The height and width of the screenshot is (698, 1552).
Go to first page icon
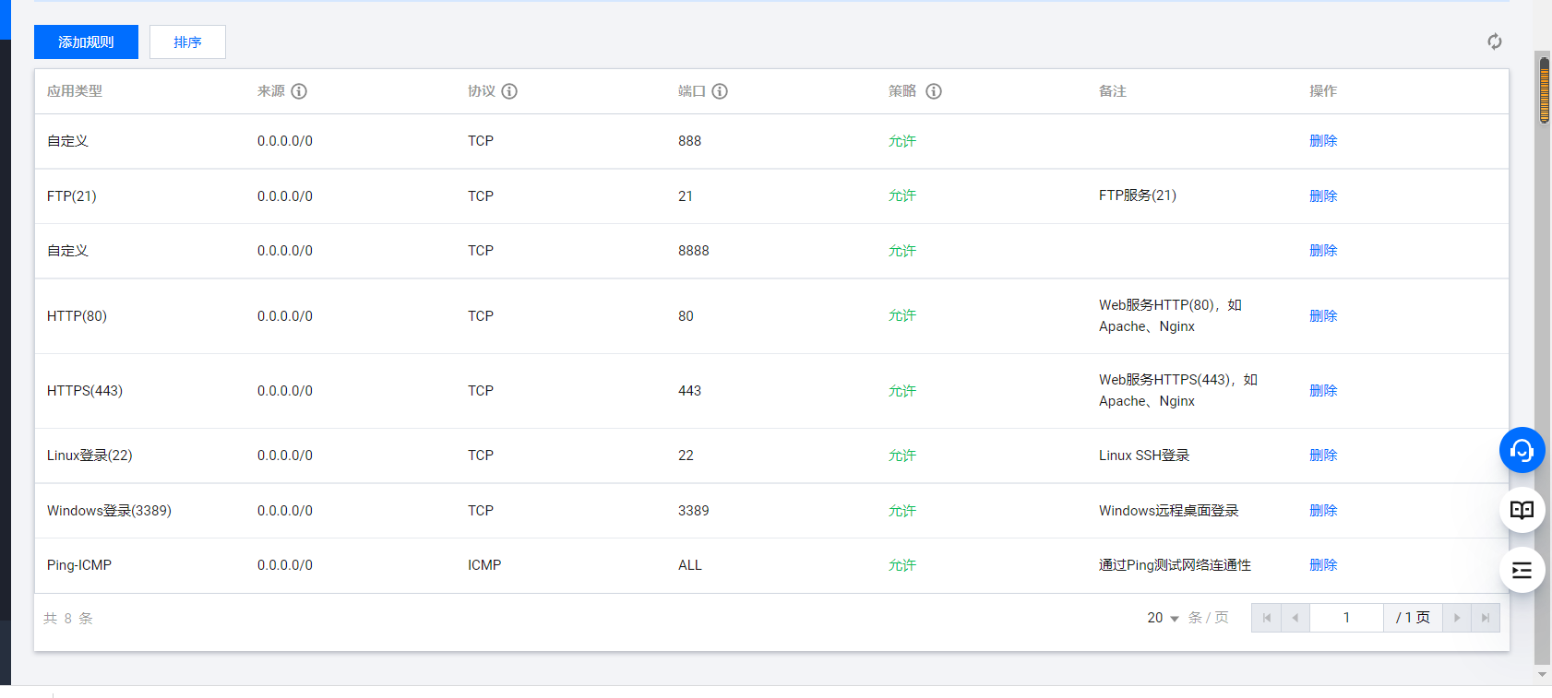(1266, 618)
